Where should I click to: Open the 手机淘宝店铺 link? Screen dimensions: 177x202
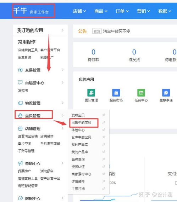(x=50, y=144)
